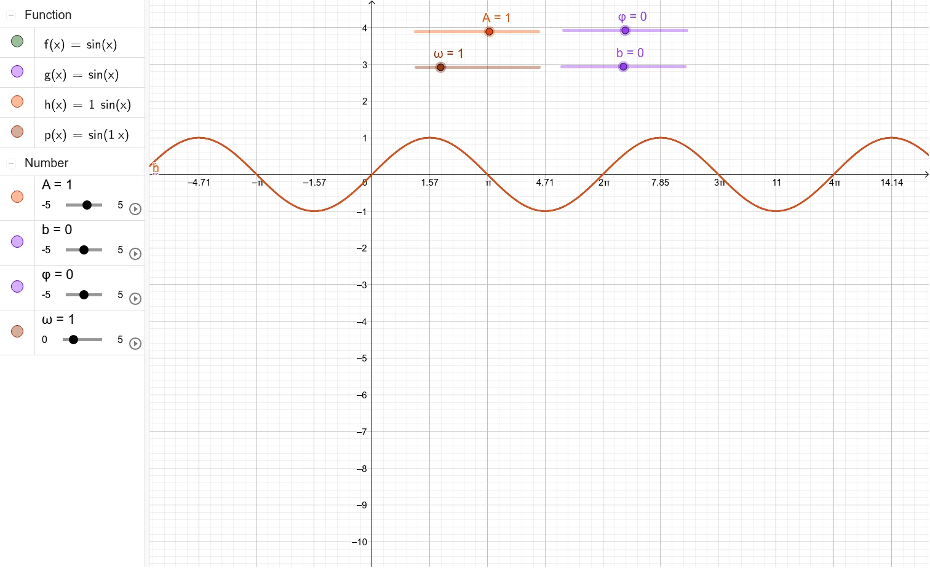Hide function p(x) = sin(1 x)
This screenshot has width=930, height=568.
17,132
